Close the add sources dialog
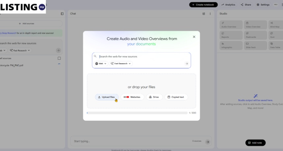The image size is (283, 151). click(194, 37)
